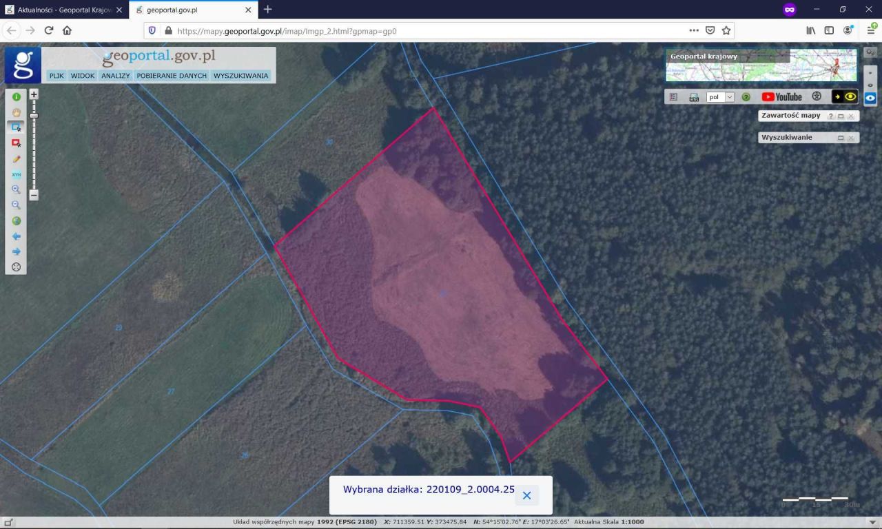Click the bottom-left panel corner icon
The height and width of the screenshot is (529, 882).
7,523
